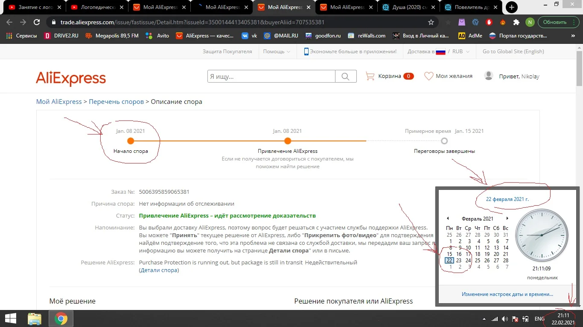Click the AliExpress logo
The height and width of the screenshot is (327, 583).
click(x=71, y=78)
